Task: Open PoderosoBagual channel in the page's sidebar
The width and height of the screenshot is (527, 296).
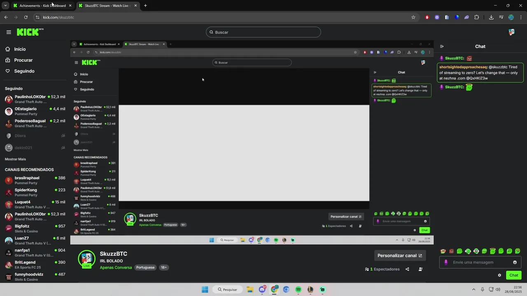Action: coord(35,123)
